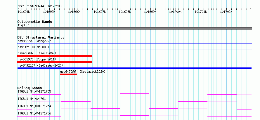Click the gray 13q33.1 cytogenetic band bar
Image resolution: width=260 pixels, height=120 pixels.
(x=134, y=28)
